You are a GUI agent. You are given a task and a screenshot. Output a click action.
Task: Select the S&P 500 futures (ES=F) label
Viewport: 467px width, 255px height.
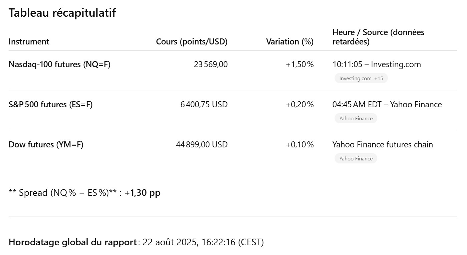pyautogui.click(x=50, y=105)
